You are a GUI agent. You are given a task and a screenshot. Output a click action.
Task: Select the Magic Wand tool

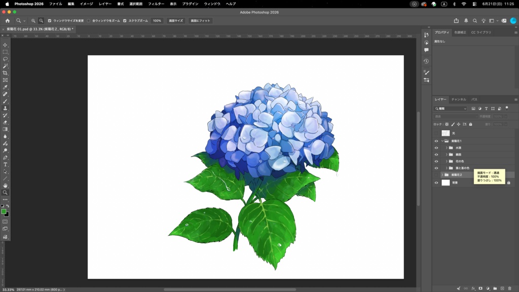(5, 66)
